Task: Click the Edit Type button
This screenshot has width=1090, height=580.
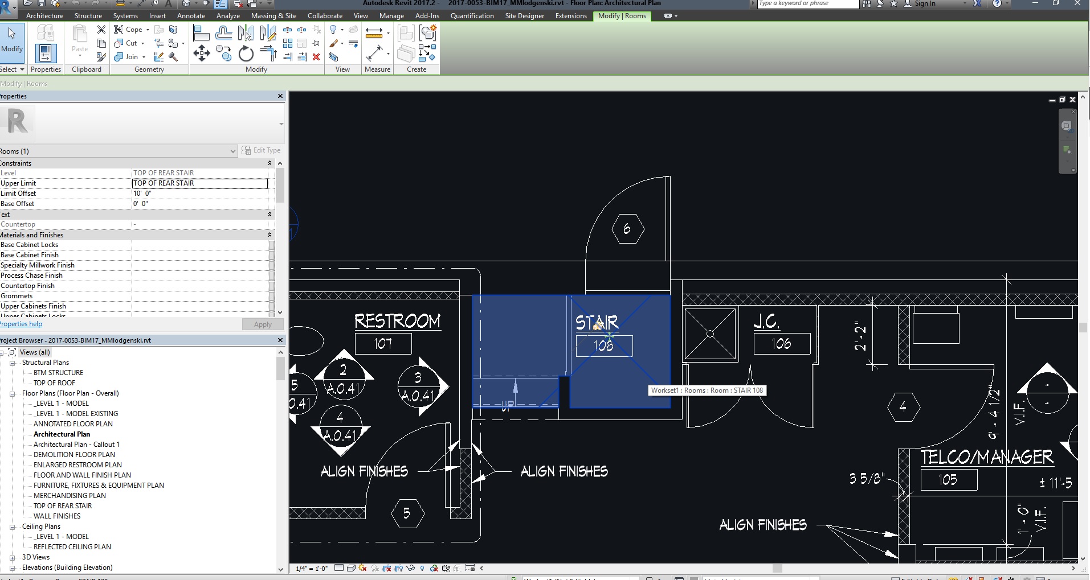Action: (x=261, y=150)
